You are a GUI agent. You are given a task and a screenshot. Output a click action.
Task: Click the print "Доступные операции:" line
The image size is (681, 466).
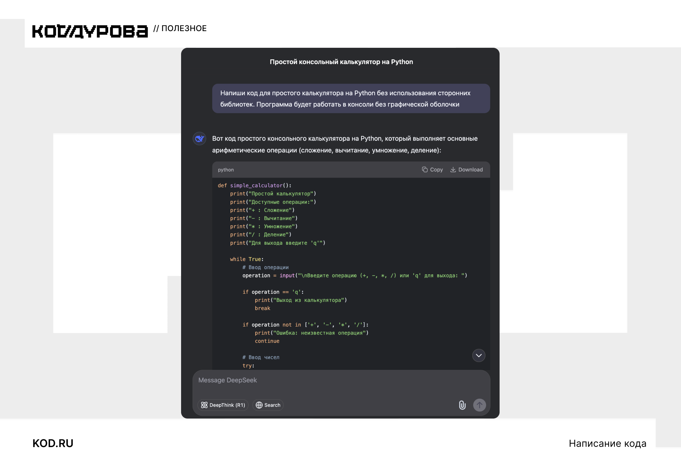(x=273, y=202)
